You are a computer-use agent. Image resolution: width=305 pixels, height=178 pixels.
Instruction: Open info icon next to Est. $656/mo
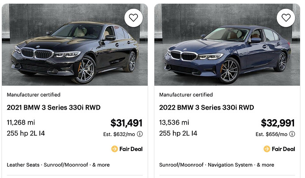[x=292, y=134]
